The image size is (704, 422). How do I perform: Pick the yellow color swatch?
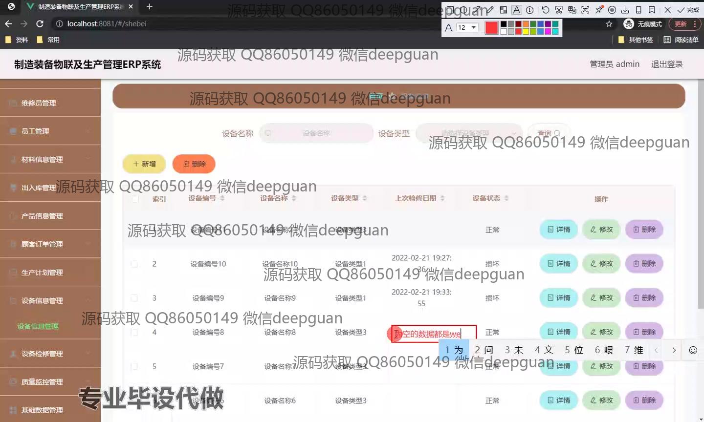[x=526, y=31]
